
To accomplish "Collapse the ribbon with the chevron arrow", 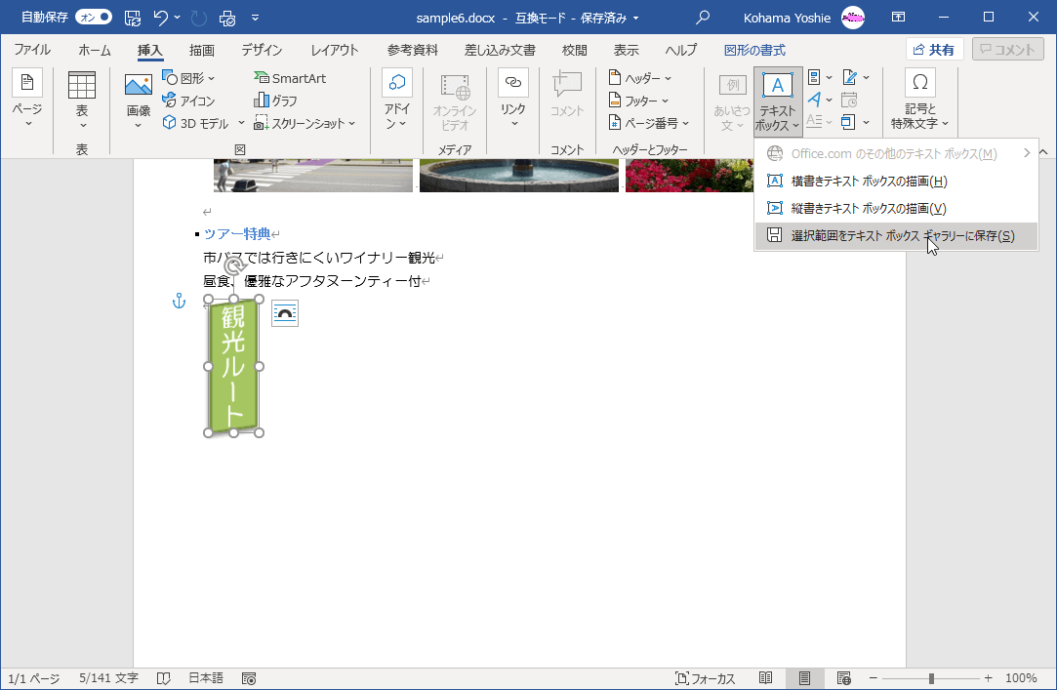I will [x=1043, y=152].
